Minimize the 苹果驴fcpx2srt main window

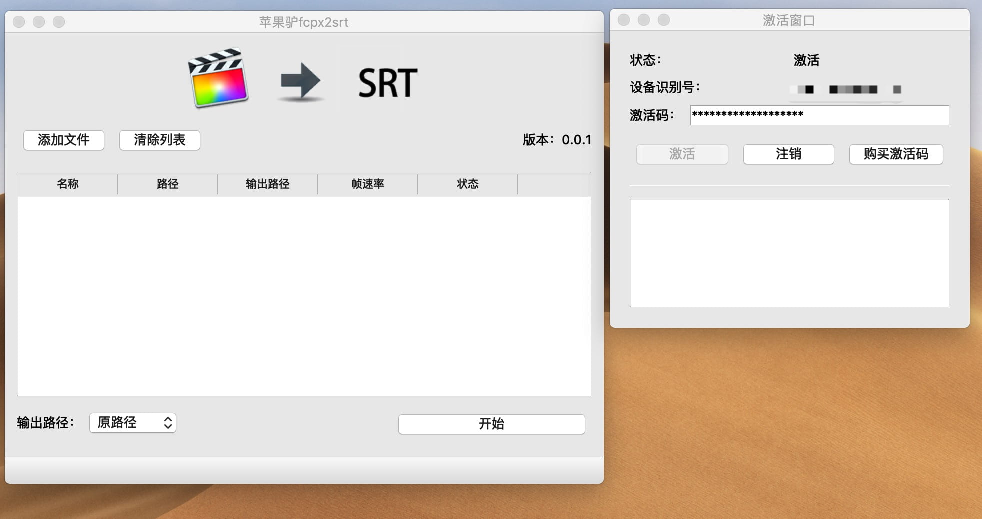coord(39,22)
